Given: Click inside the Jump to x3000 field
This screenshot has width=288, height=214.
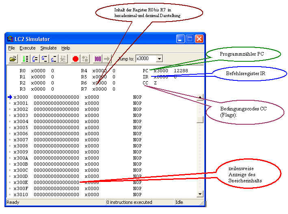Looking at the screenshot, I should click(x=146, y=59).
